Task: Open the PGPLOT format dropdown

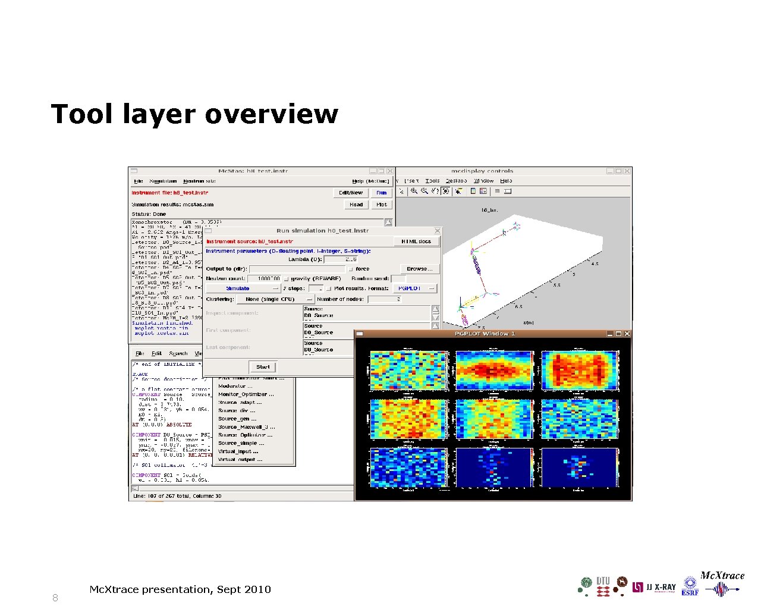Action: tap(415, 288)
